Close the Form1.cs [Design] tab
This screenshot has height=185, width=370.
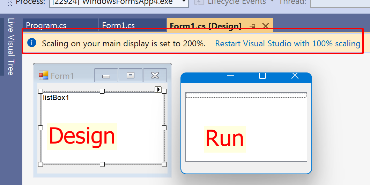point(266,26)
